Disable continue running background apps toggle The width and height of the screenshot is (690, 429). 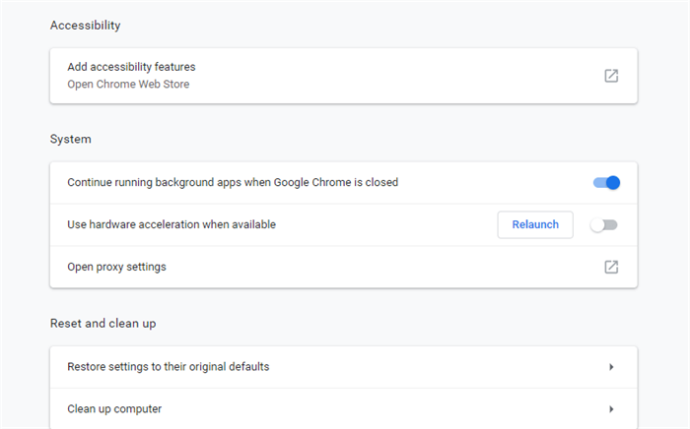point(606,182)
